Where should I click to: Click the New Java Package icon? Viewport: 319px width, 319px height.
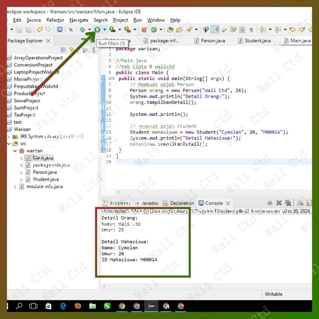coord(144,30)
